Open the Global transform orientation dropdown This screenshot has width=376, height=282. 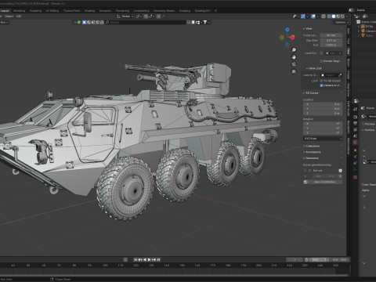[125, 16]
